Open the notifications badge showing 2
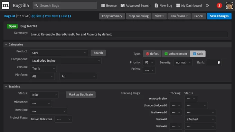Screen dimensions: 235x132 tap(219, 6)
